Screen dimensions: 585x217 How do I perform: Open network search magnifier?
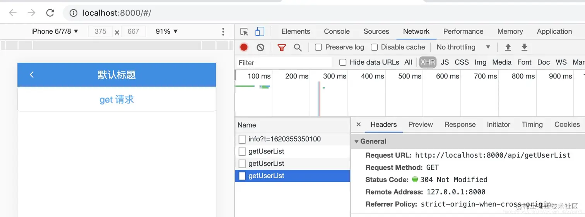pos(298,48)
